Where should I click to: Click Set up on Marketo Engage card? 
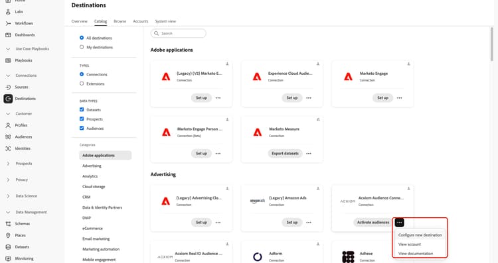[x=382, y=98]
